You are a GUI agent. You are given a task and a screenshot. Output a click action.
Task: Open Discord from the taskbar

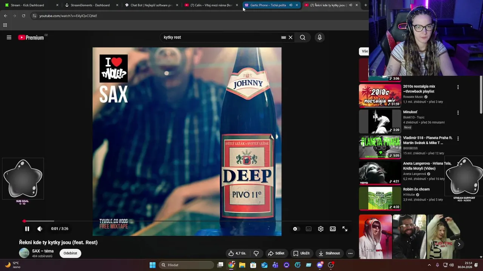(320, 265)
